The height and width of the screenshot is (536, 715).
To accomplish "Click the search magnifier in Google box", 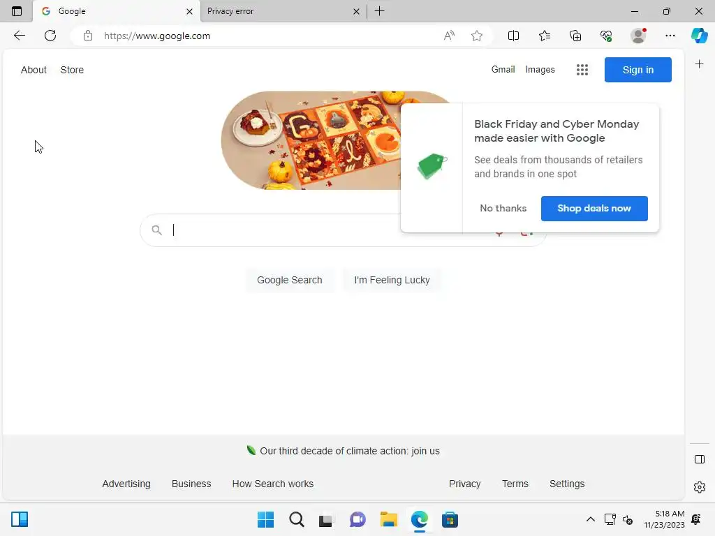I will [x=157, y=230].
